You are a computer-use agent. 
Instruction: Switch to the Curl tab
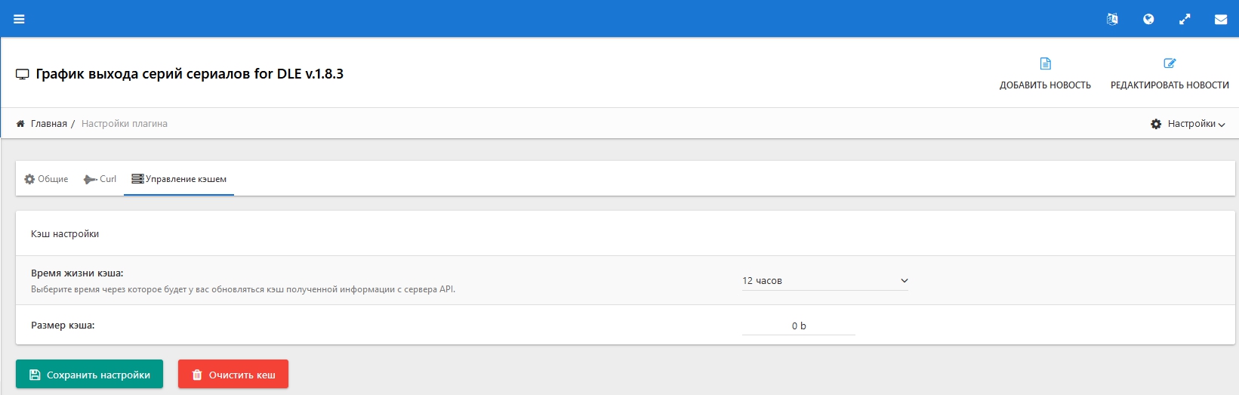[x=100, y=179]
